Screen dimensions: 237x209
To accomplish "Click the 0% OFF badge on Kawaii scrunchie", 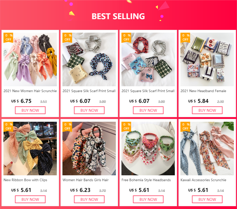I will (185, 127).
